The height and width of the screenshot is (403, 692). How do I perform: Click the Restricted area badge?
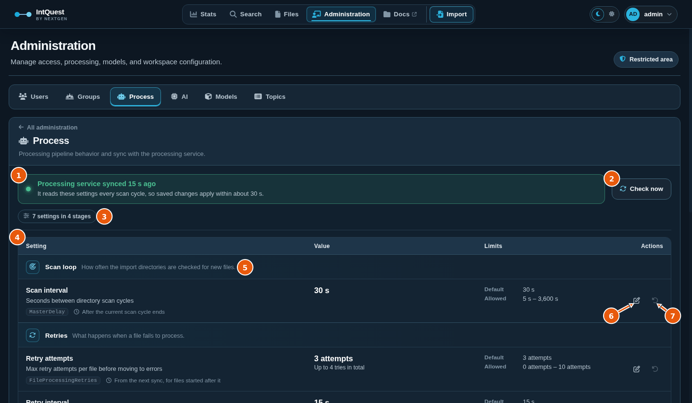(646, 59)
